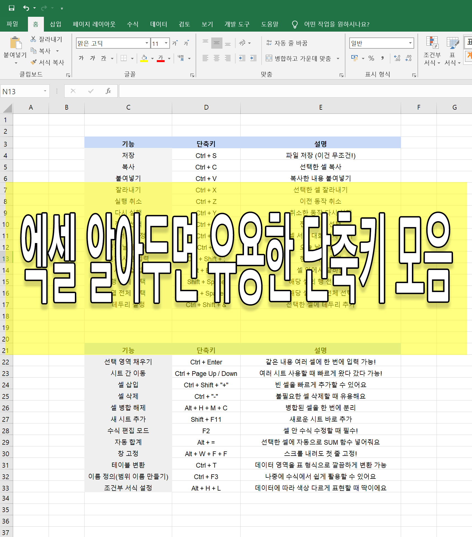This screenshot has height=537, width=472.
Task: Click the red font color bar
Action: (160, 61)
